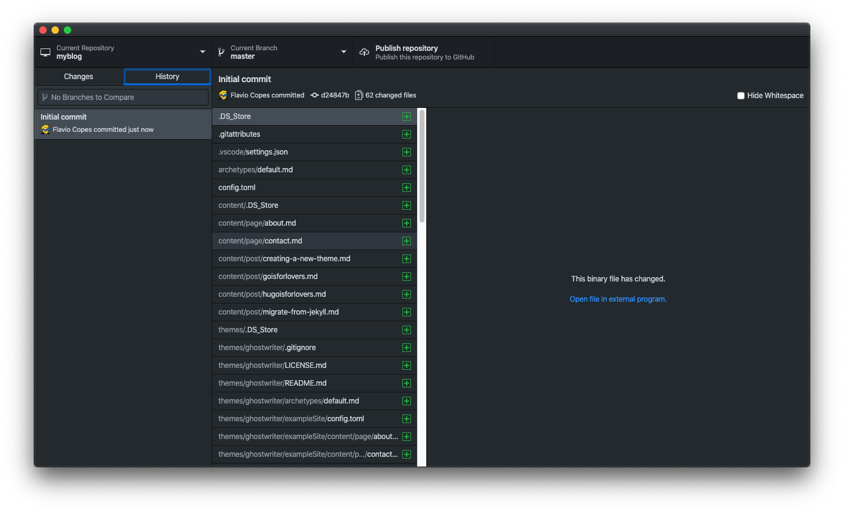Enable the Hide Whitespace checkbox
The width and height of the screenshot is (844, 512).
[x=741, y=96]
